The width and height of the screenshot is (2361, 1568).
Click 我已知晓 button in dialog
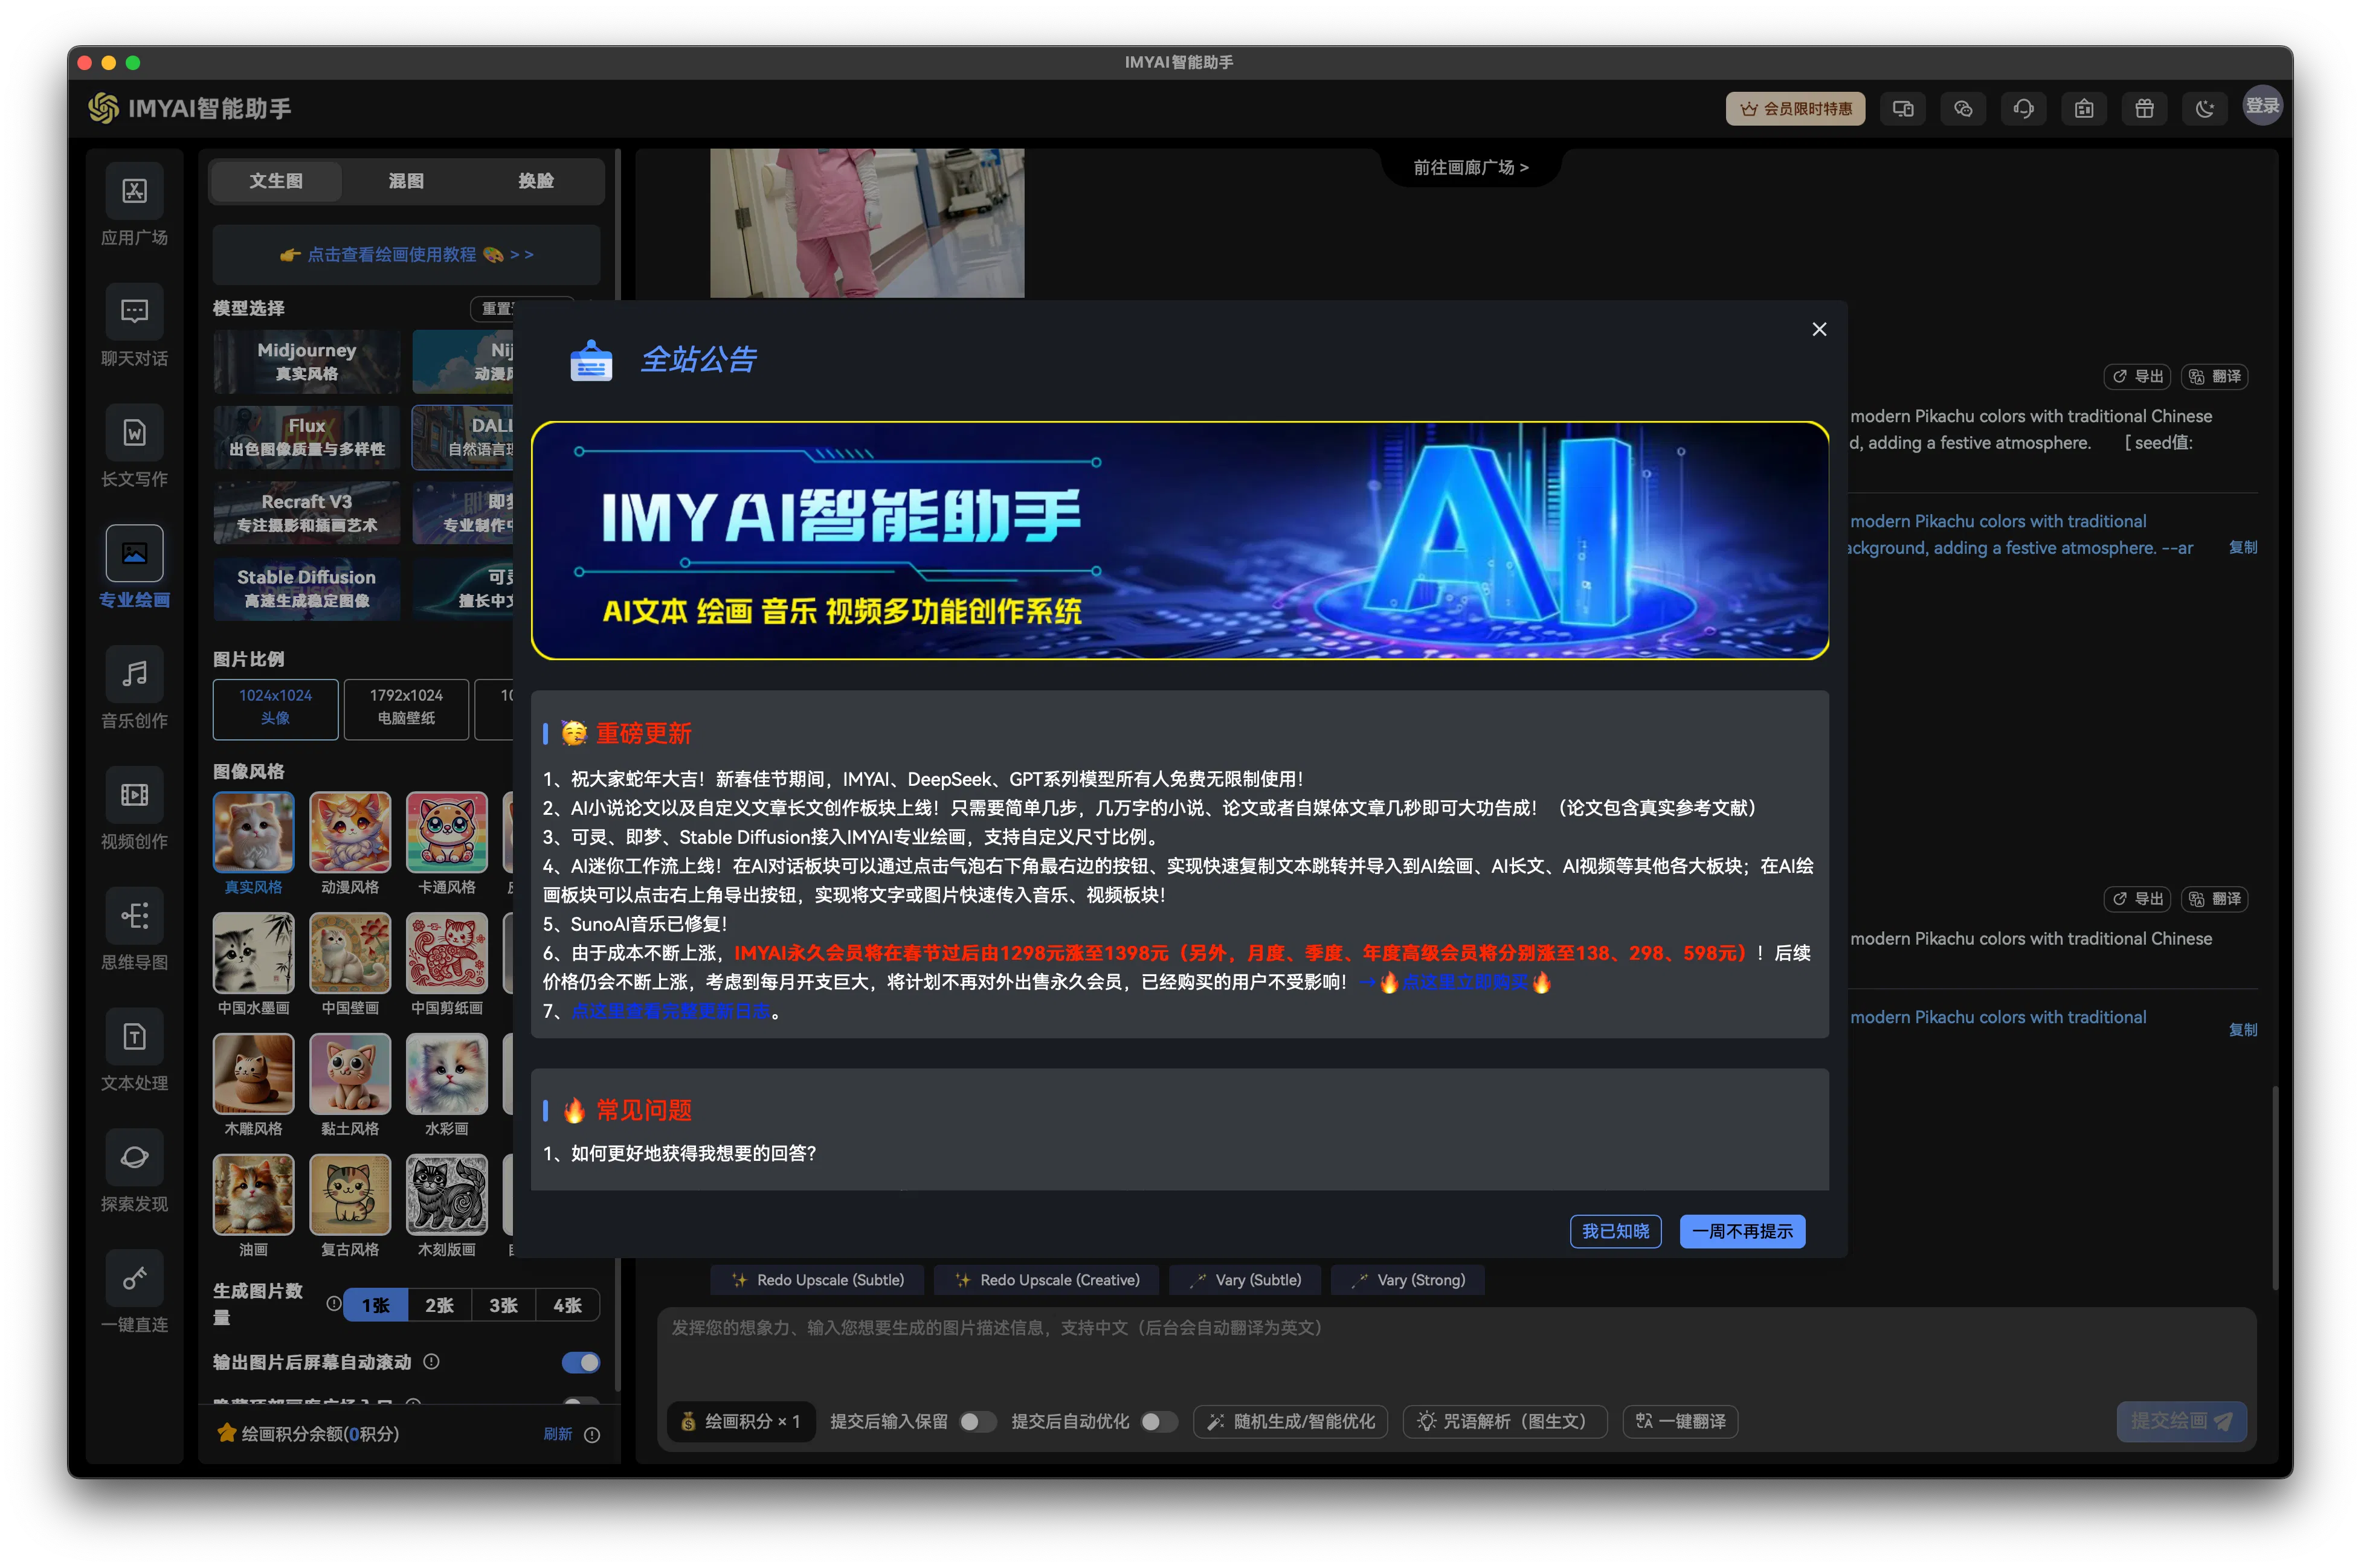(x=1615, y=1231)
